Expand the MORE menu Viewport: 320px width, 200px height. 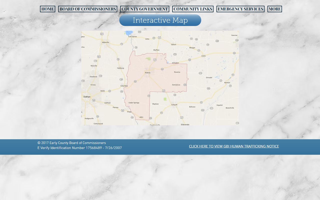click(275, 9)
